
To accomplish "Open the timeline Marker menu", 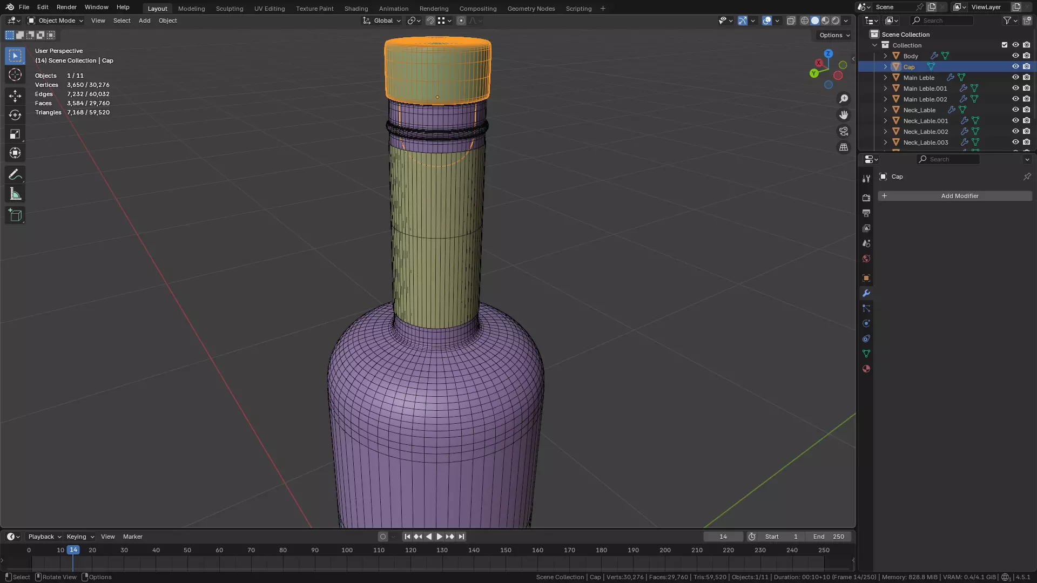I will coord(132,537).
